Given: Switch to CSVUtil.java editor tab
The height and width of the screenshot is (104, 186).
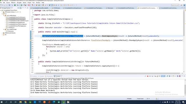Looking at the screenshot, I should pyautogui.click(x=56, y=8).
